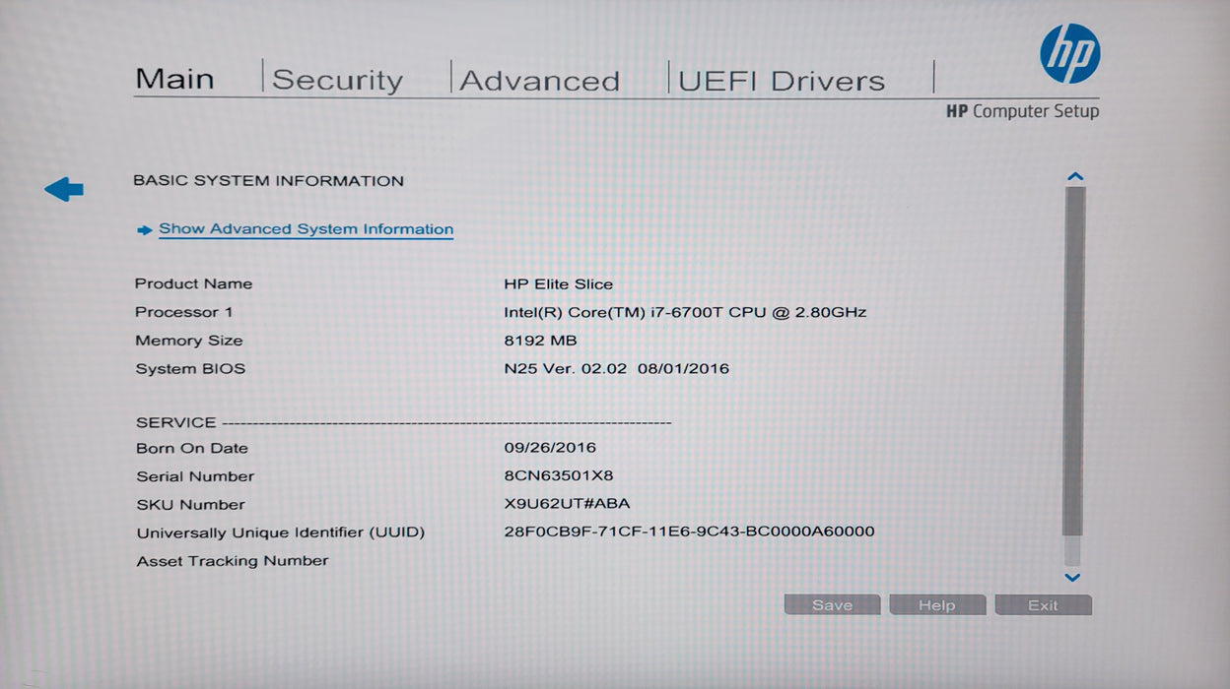Open the Advanced tab
1230x689 pixels.
point(539,81)
